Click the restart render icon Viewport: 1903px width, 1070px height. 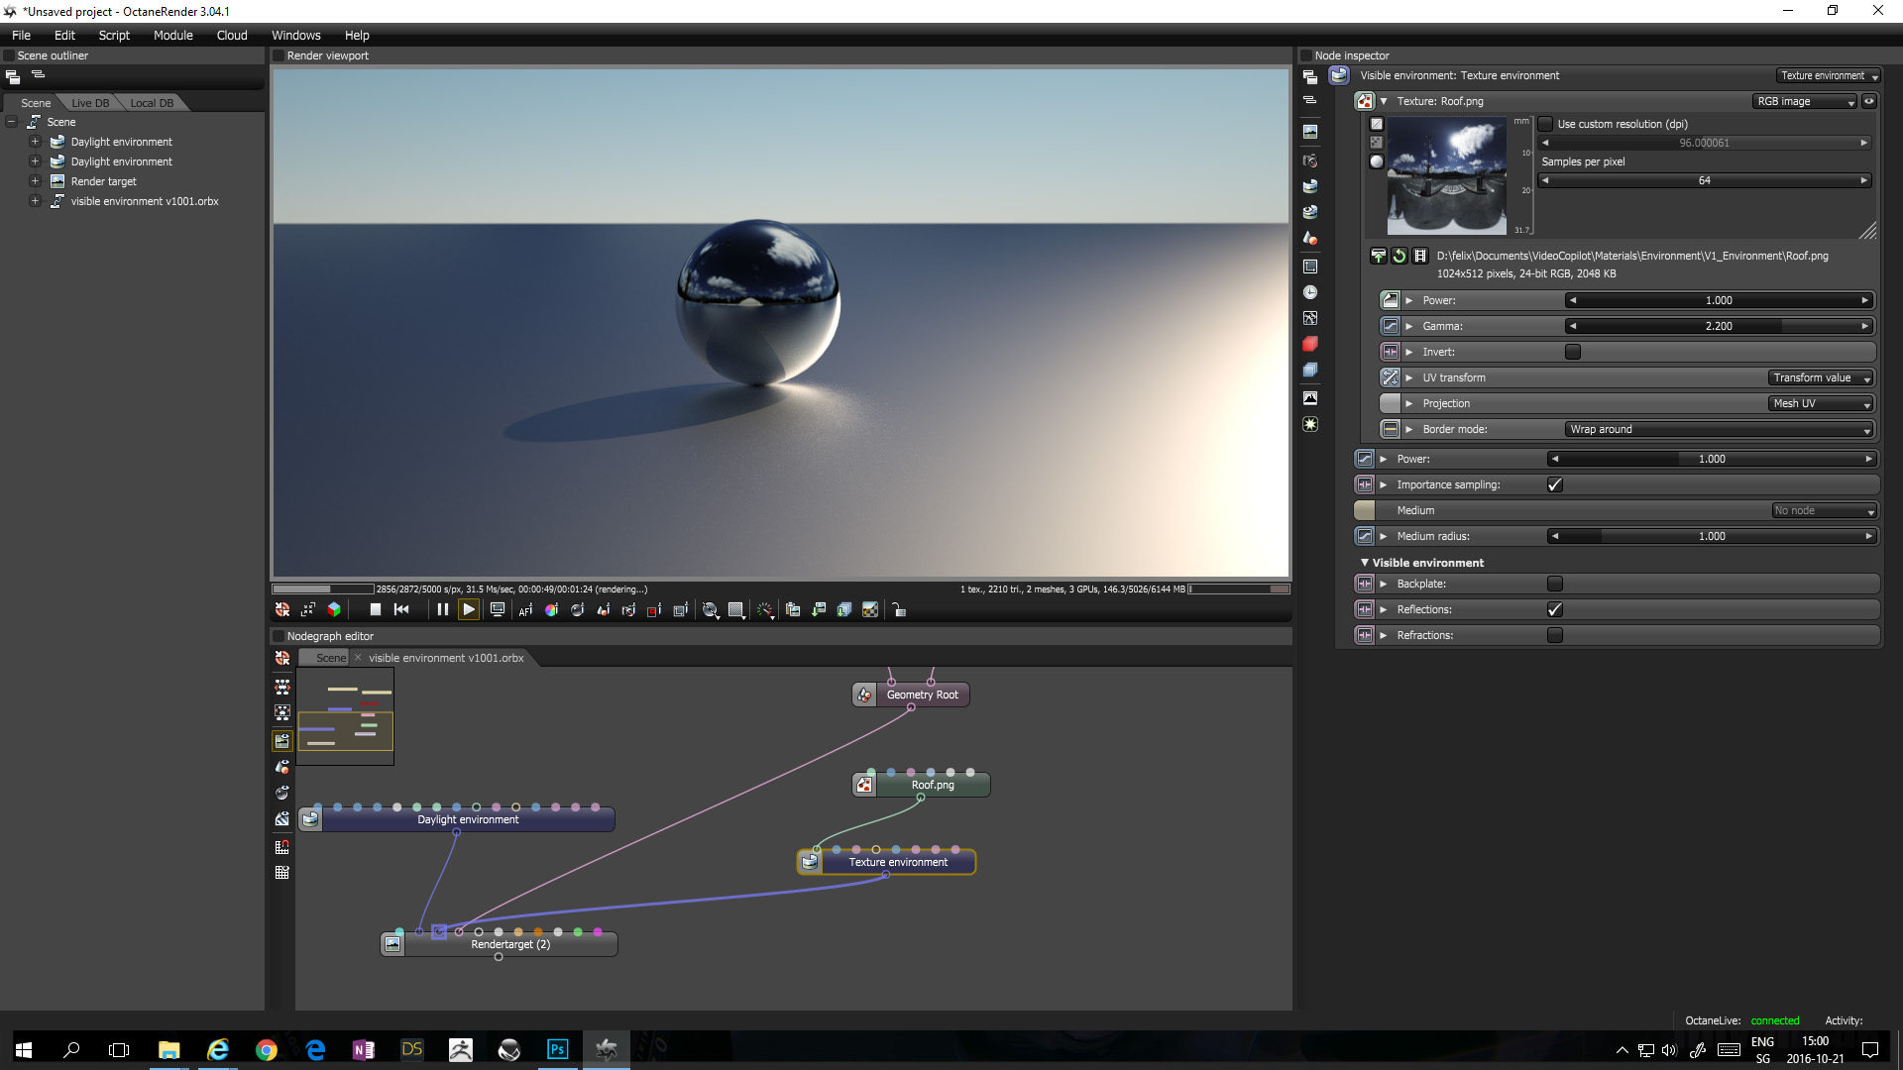(x=401, y=609)
